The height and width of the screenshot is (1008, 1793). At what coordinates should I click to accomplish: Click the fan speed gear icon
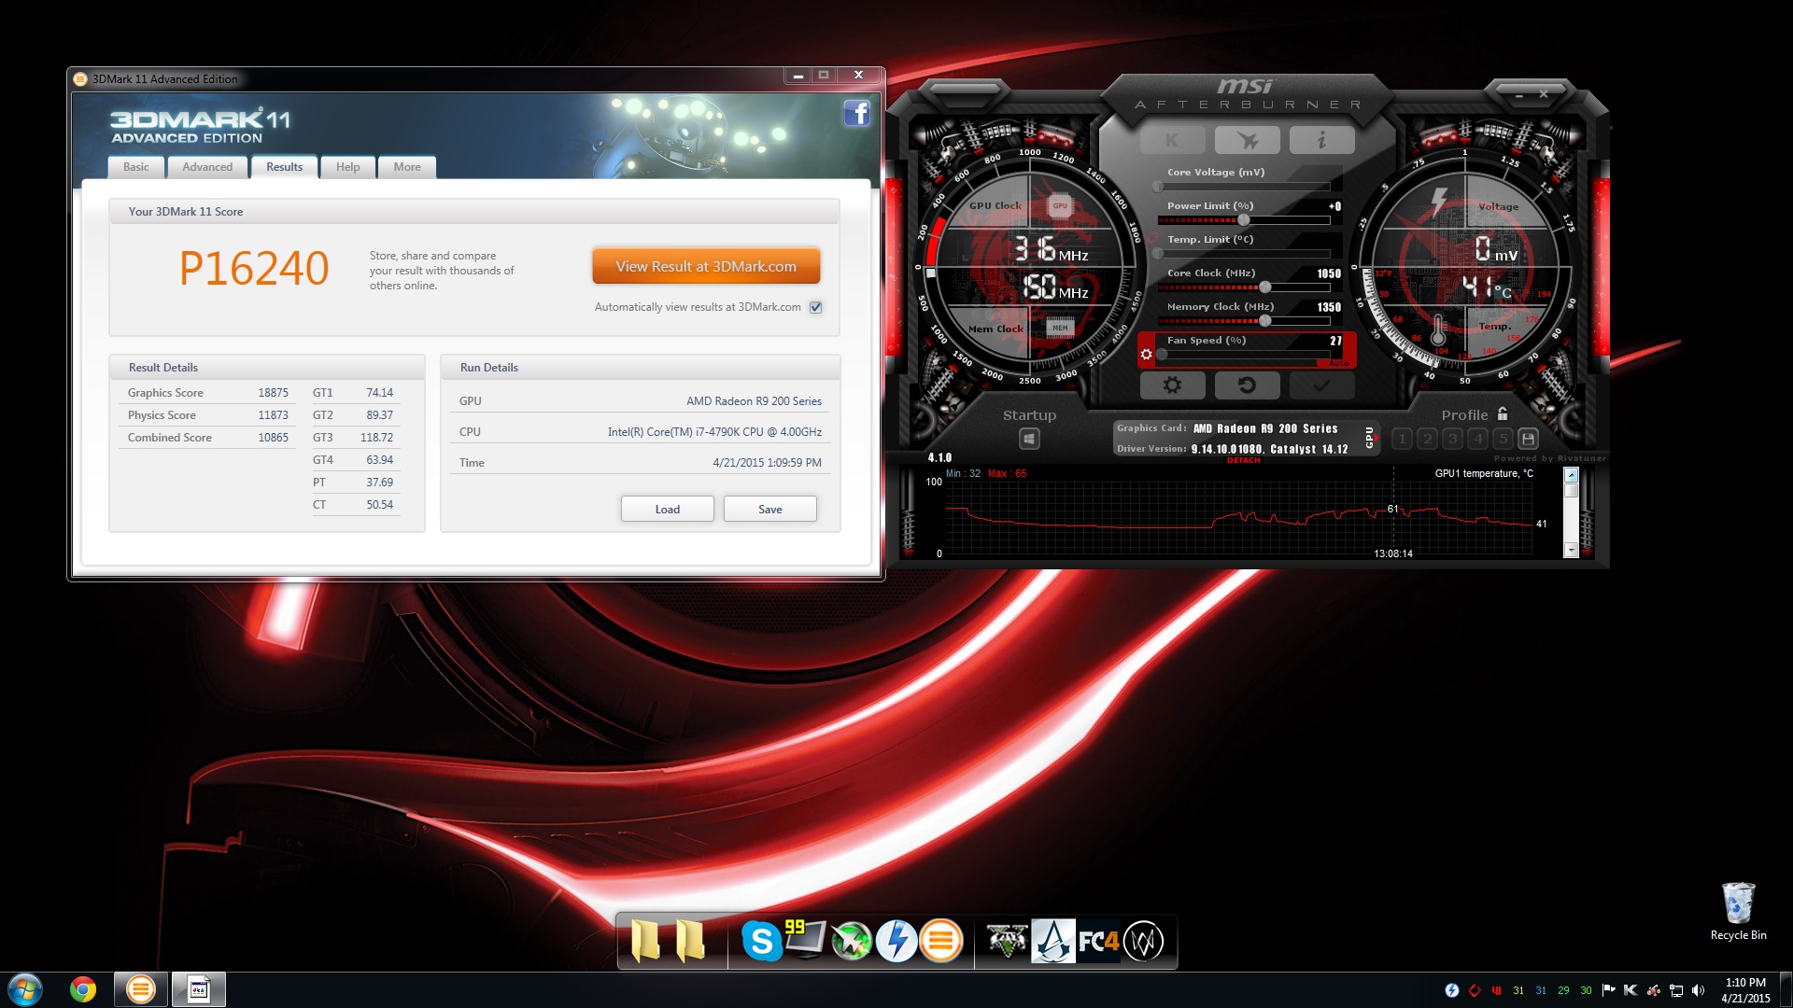(x=1147, y=354)
